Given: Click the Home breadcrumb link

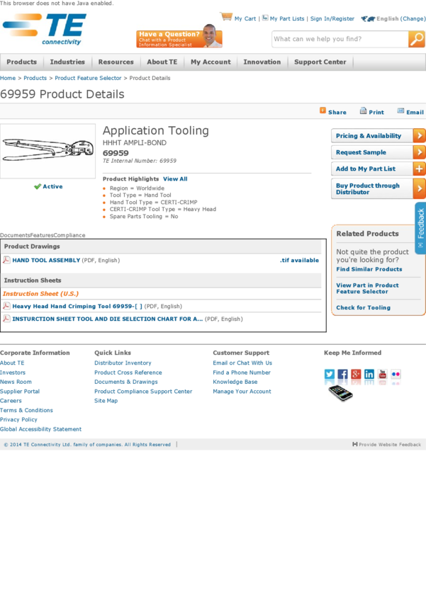Looking at the screenshot, I should 8,78.
